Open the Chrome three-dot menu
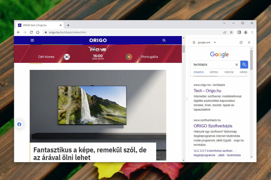 [252, 32]
